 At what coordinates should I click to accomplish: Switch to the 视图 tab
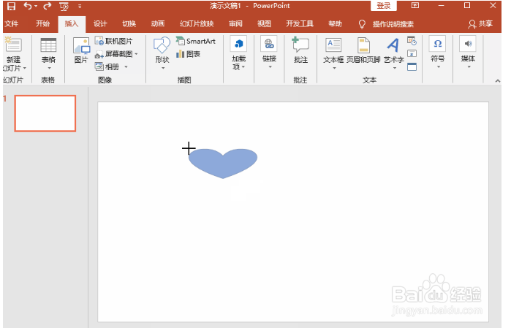pos(264,24)
